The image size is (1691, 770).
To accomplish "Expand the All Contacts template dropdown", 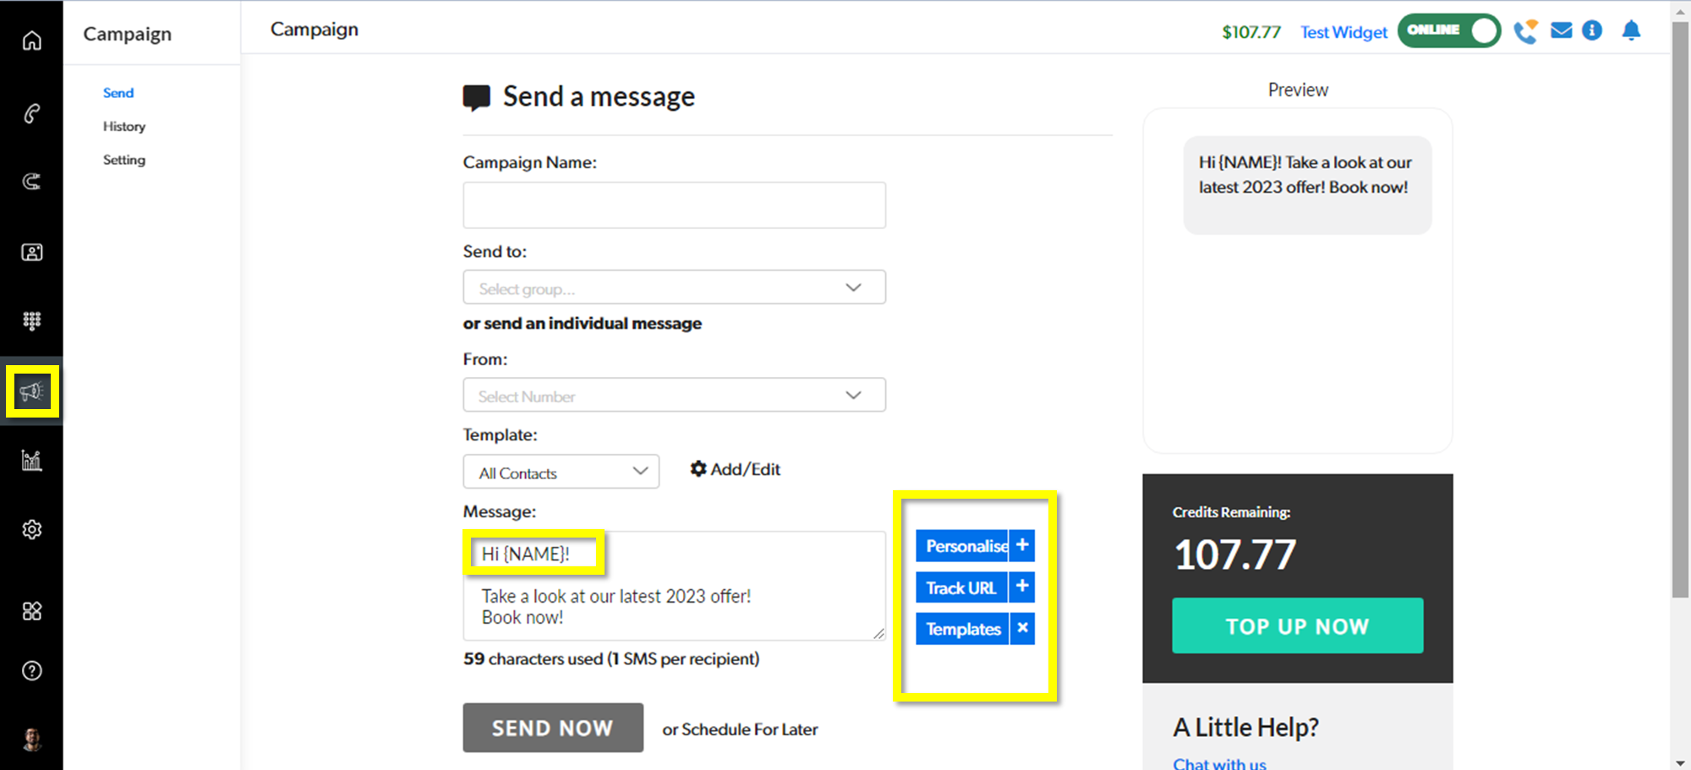I will (561, 472).
